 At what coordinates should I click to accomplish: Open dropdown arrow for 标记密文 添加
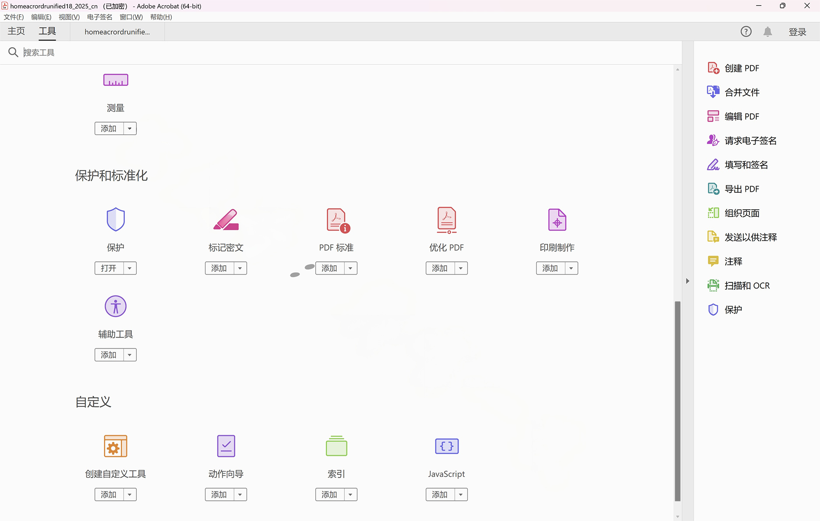240,268
